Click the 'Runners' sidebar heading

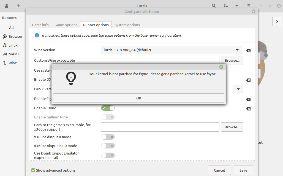9,18
